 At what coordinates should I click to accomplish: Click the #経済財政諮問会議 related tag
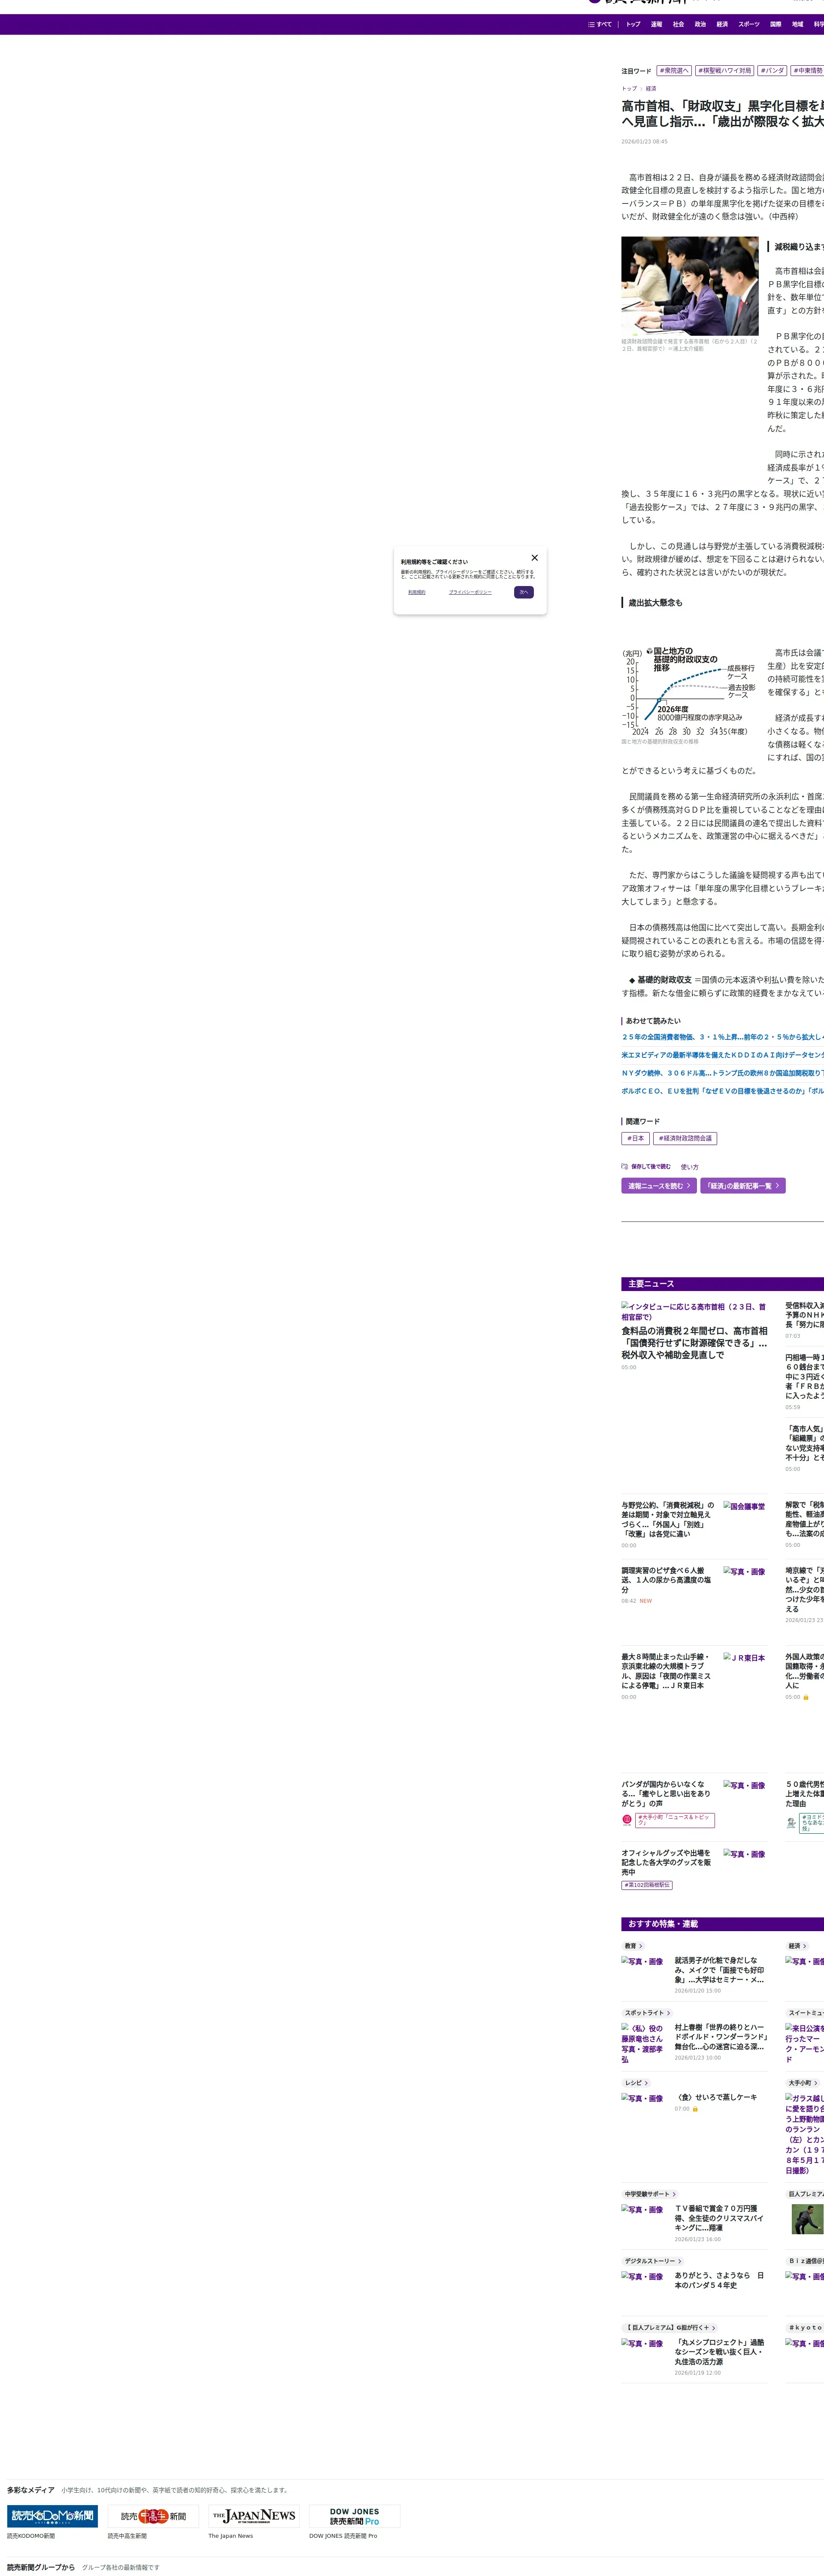point(685,1138)
